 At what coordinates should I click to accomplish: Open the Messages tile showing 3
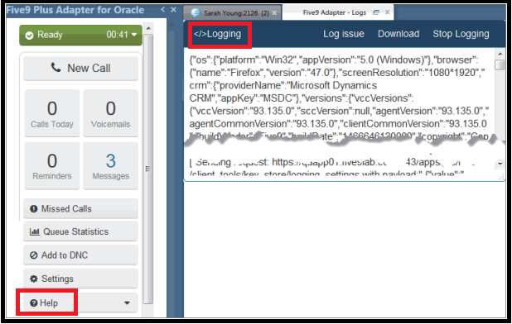[111, 165]
